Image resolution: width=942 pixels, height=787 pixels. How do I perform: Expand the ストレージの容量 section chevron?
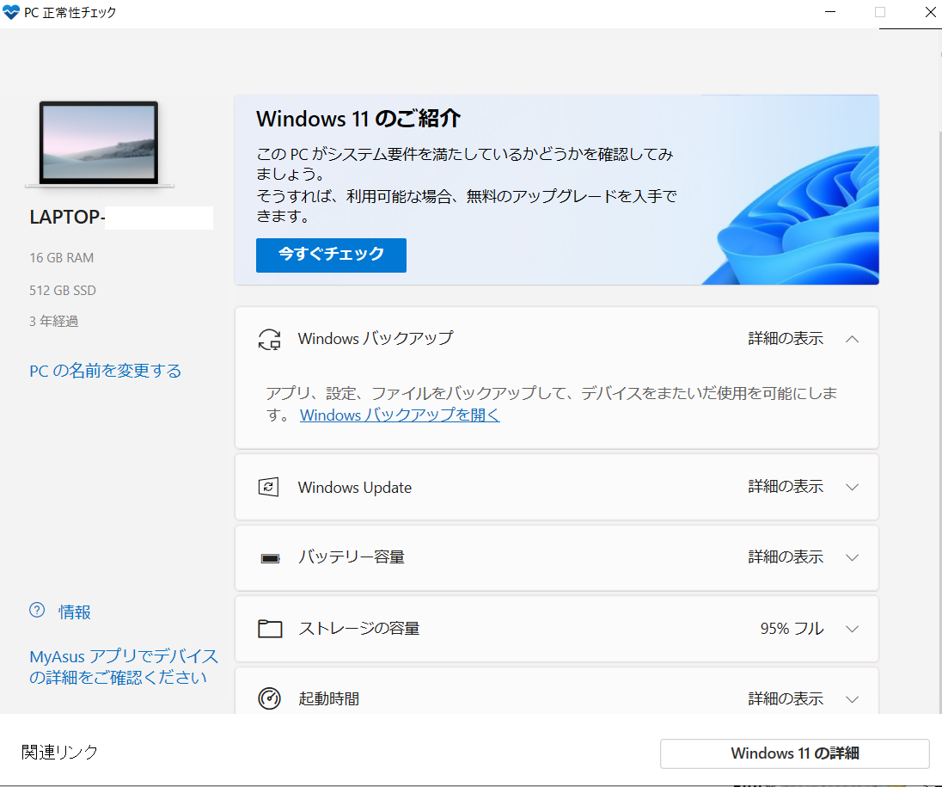(x=852, y=629)
